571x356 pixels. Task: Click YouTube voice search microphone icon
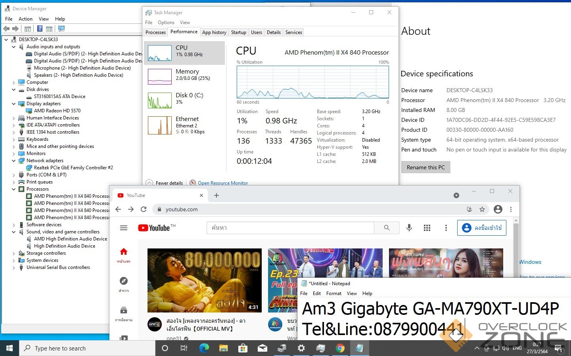tap(409, 228)
